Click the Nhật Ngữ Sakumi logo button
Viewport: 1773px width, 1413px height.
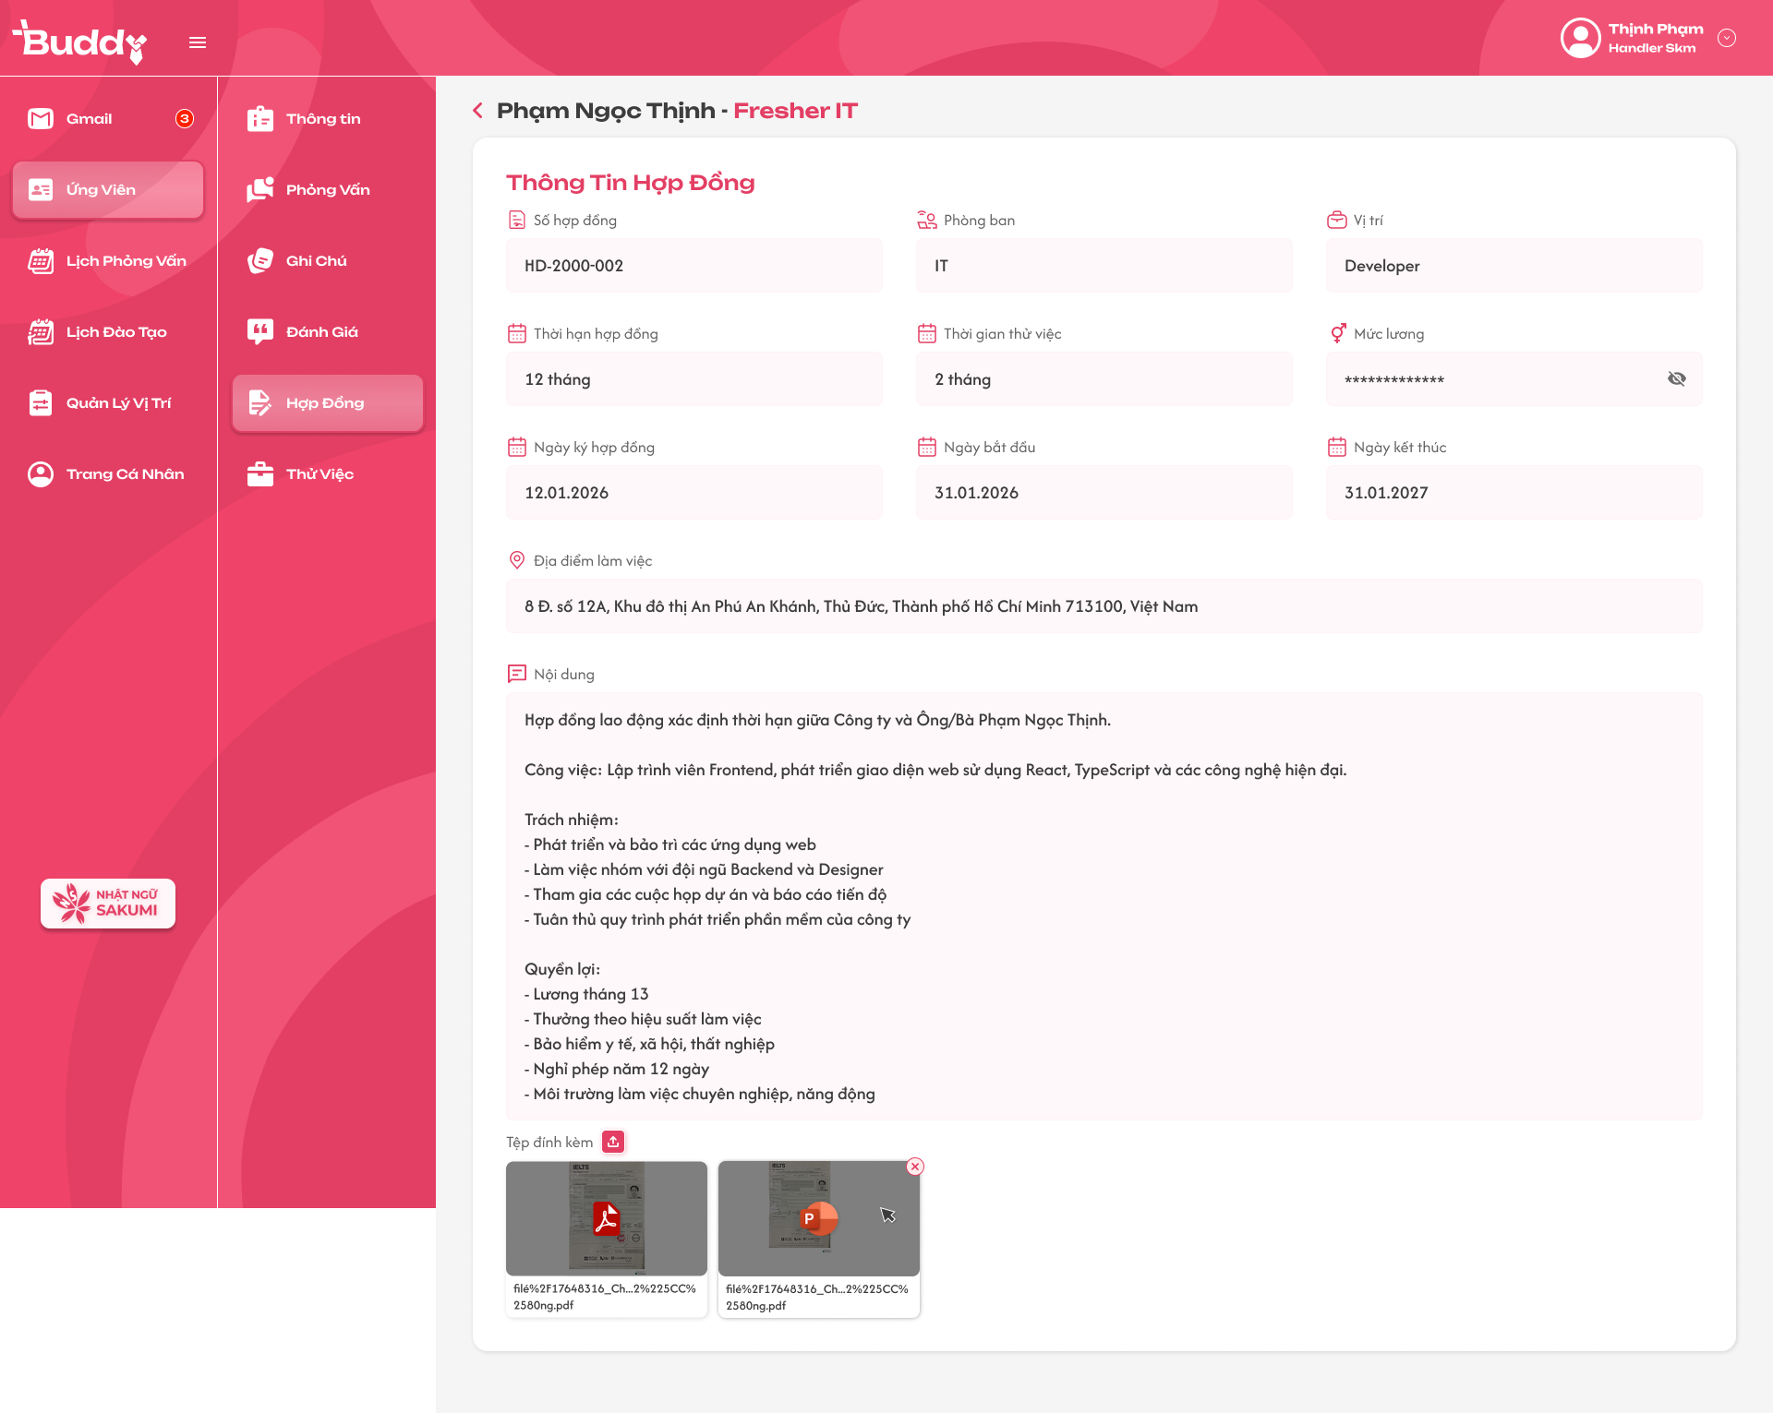tap(108, 903)
